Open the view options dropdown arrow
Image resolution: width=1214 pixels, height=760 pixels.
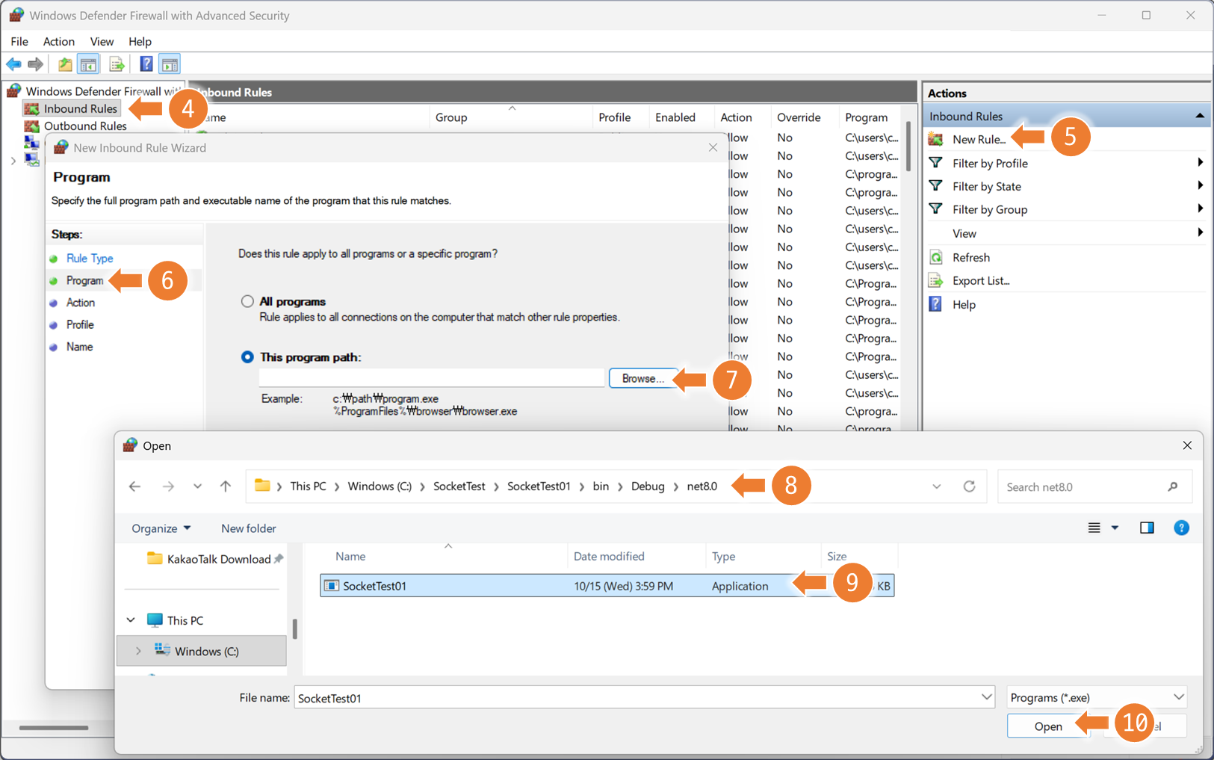[1115, 528]
